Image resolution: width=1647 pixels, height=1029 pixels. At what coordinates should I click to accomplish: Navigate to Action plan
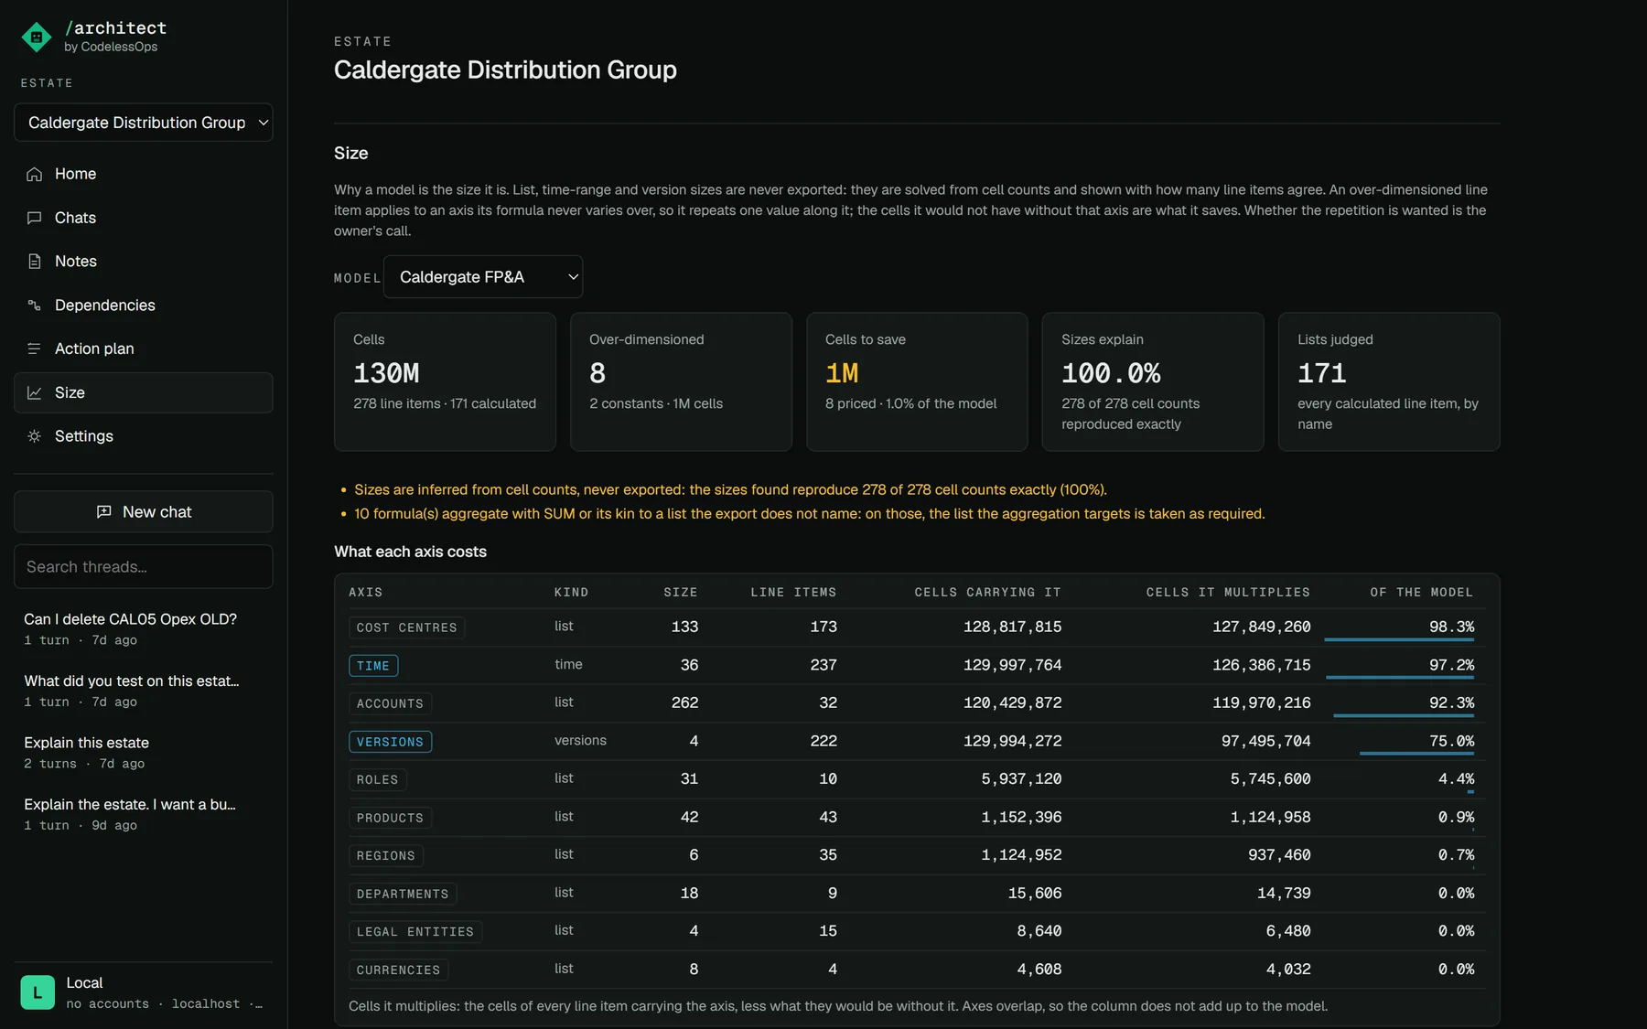point(144,348)
